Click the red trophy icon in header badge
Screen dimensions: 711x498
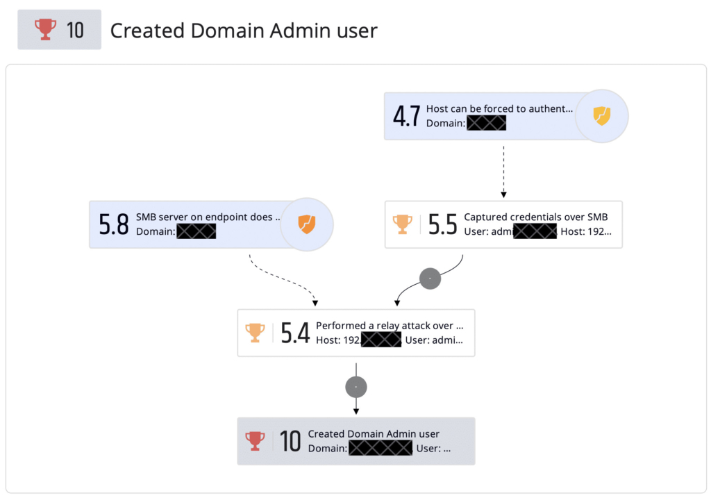point(46,30)
